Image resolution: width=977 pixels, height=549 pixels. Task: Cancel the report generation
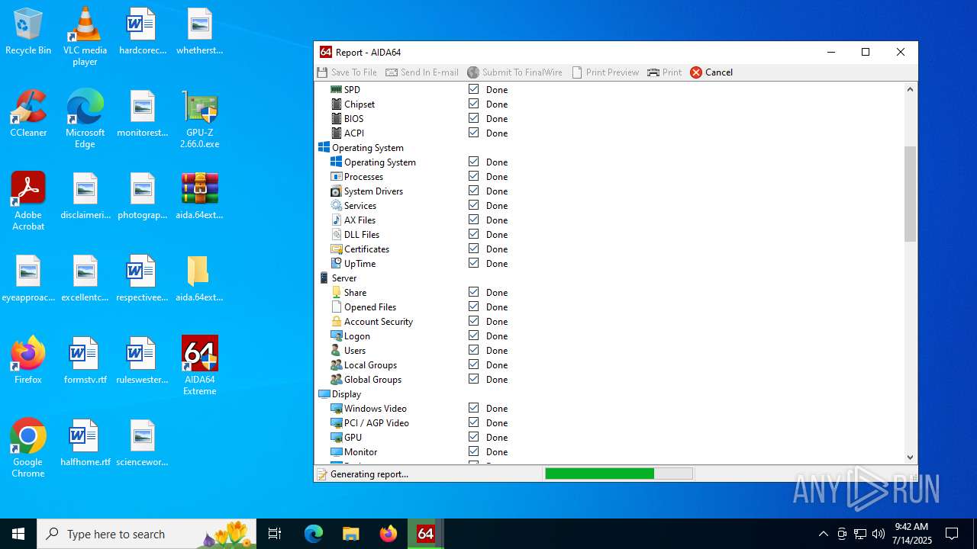point(711,72)
